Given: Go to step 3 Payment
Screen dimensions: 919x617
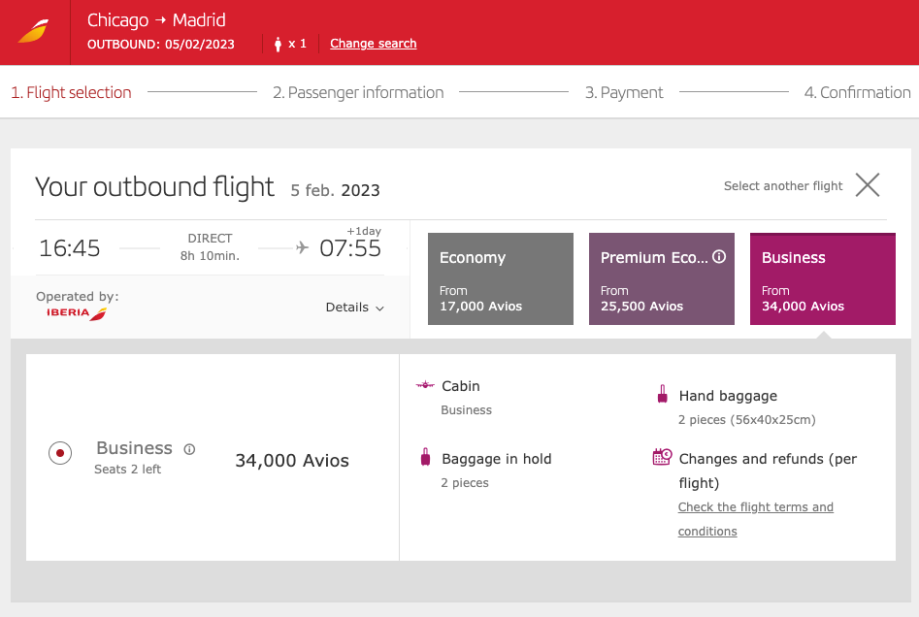Looking at the screenshot, I should point(624,92).
